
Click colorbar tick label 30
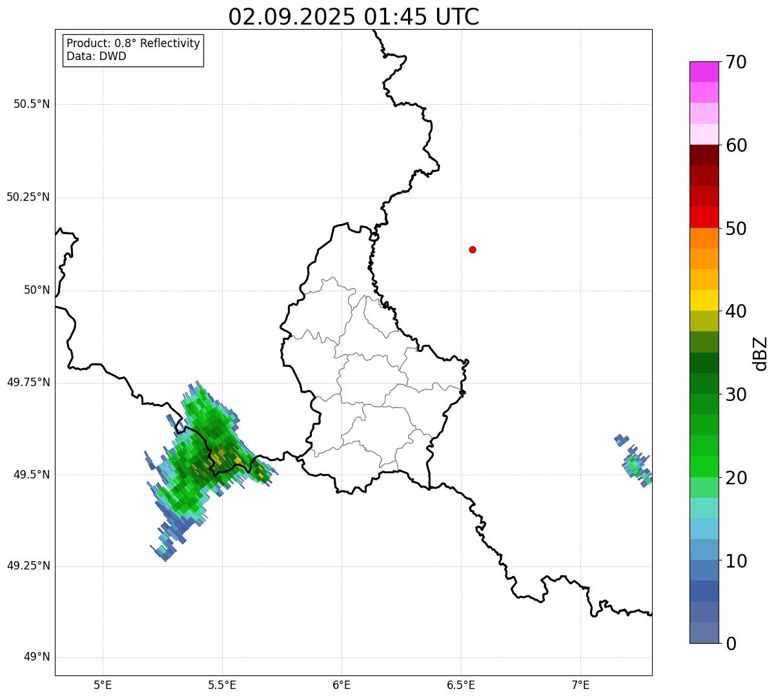tap(736, 395)
